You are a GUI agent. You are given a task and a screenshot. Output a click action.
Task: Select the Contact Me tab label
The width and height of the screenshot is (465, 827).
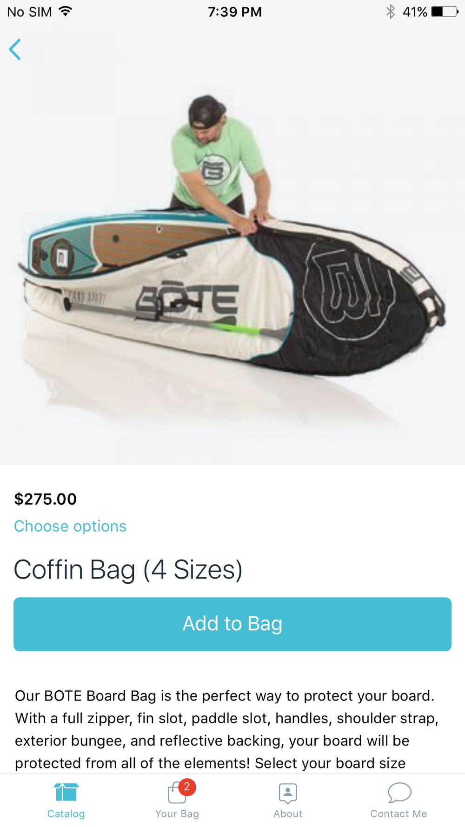click(399, 814)
